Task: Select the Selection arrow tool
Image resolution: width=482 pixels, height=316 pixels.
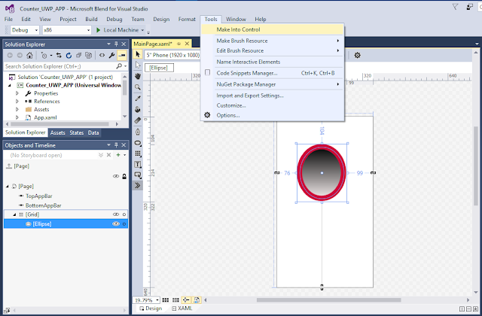Action: 138,55
